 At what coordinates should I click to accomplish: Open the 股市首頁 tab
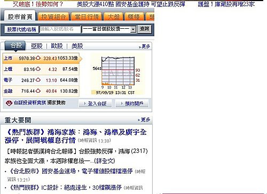[x=20, y=17]
